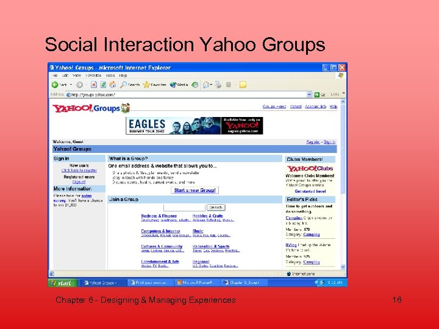Expand the address bar dropdown
Viewport: 439px width, 329px height.
tap(309, 94)
